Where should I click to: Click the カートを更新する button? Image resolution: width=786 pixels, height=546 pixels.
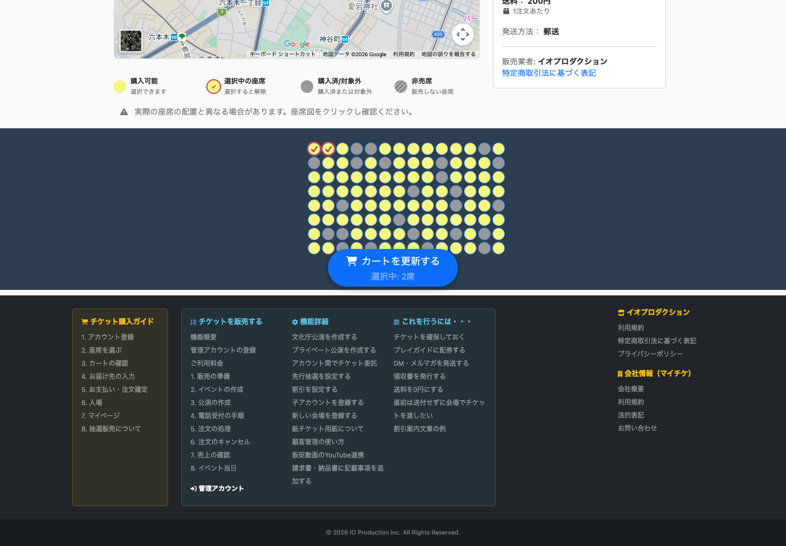(x=393, y=268)
